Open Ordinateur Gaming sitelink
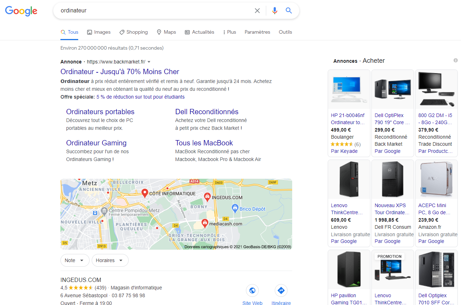 click(x=96, y=143)
